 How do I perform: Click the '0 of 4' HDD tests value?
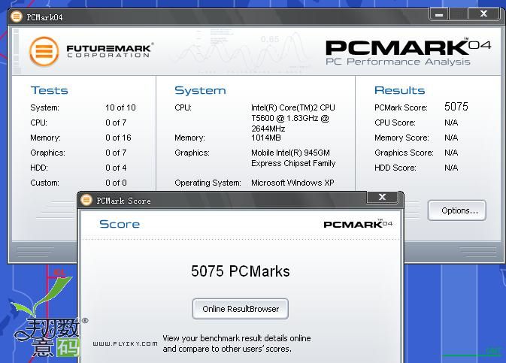point(116,168)
